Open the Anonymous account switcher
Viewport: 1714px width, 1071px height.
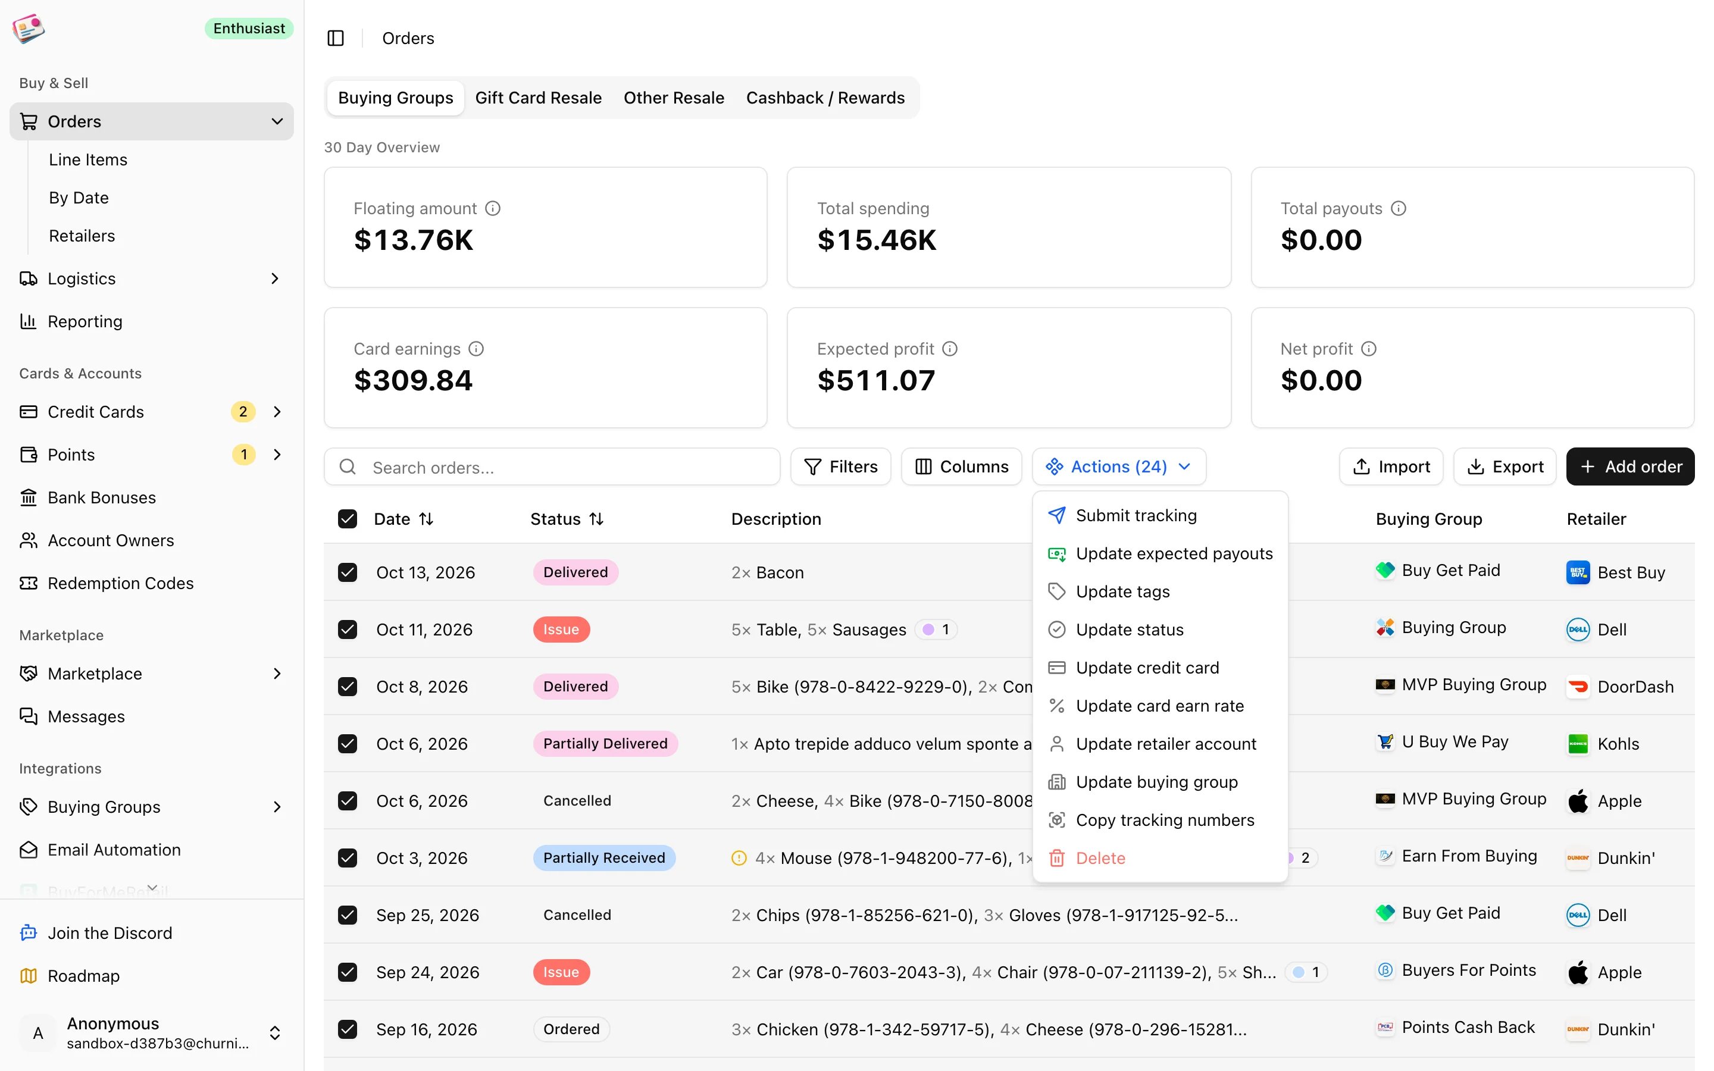click(x=152, y=1034)
